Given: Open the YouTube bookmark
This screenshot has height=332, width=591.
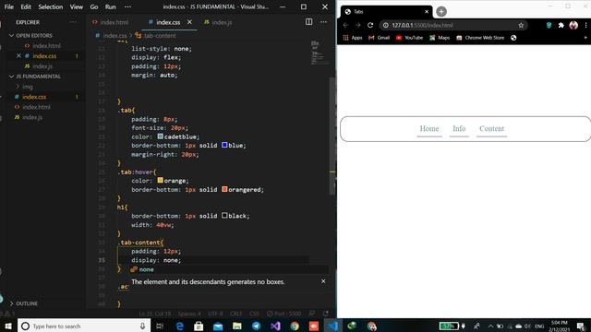Looking at the screenshot, I should (x=409, y=38).
